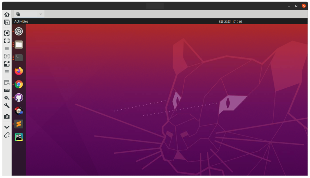Open Terminal from the dock
310x178 pixels.
pyautogui.click(x=19, y=58)
